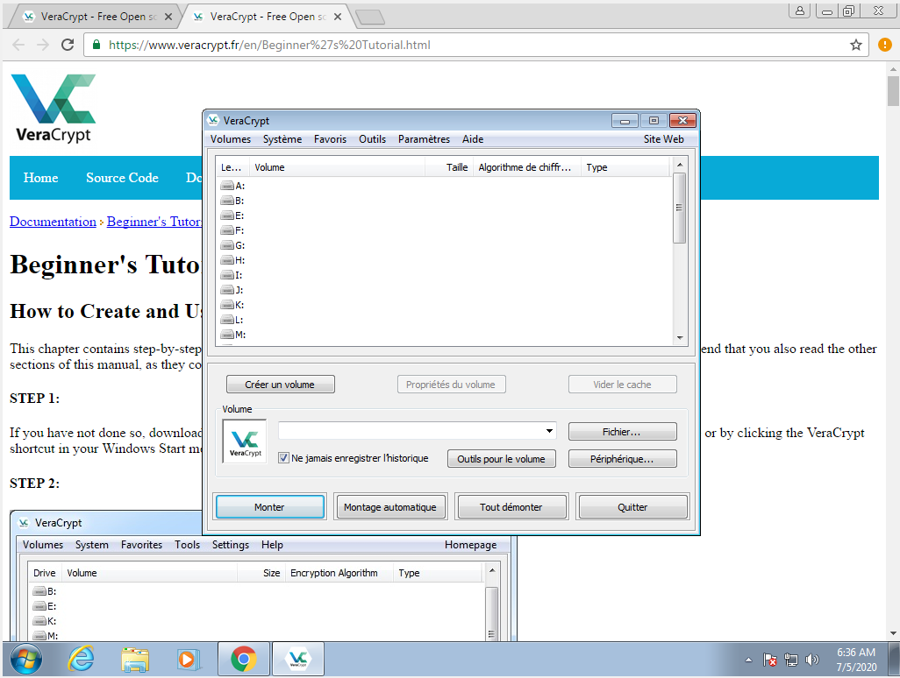
Task: Select drive A: icon in drive list
Action: point(227,186)
